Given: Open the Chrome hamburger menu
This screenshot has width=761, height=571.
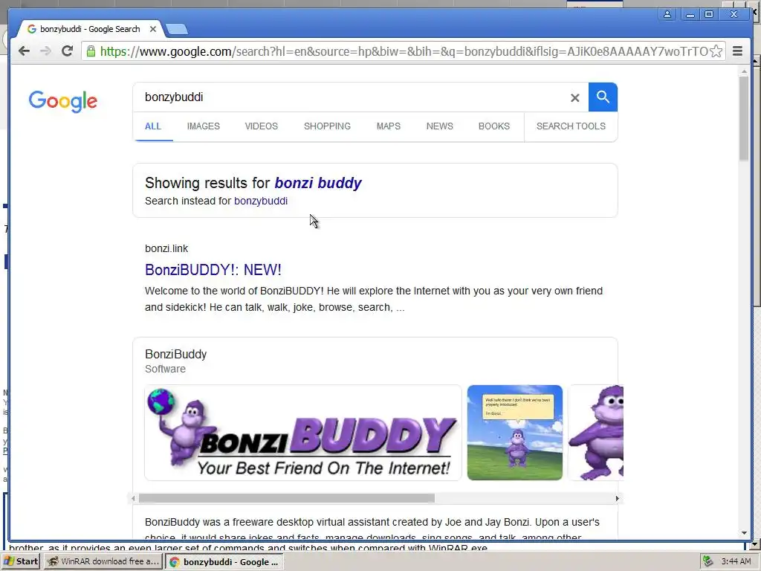Looking at the screenshot, I should (737, 51).
